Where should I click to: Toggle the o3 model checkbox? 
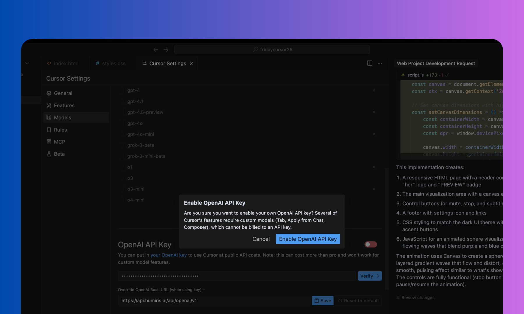[122, 178]
